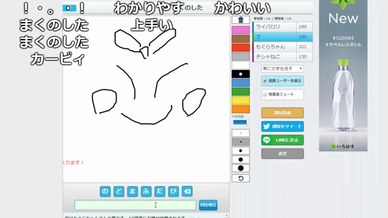Image resolution: width=388 pixels, height=218 pixels.
Task: Focus the green answer input field
Action: (x=135, y=205)
